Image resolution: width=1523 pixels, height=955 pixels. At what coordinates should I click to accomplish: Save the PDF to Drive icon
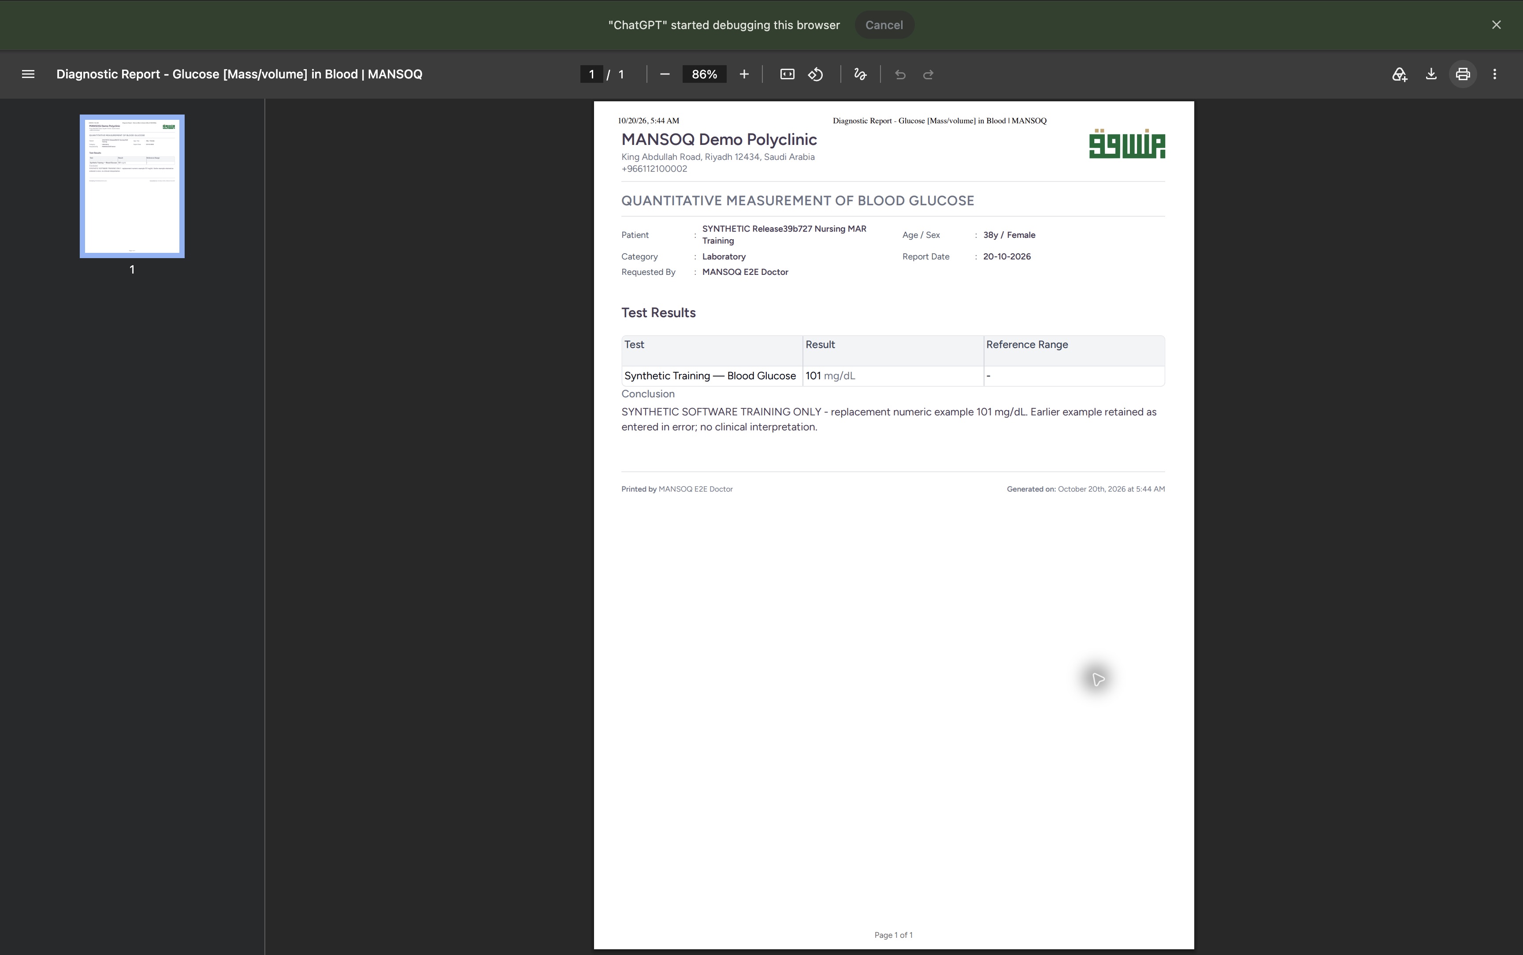click(1399, 74)
